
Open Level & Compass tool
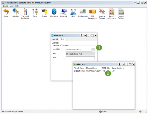point(102,14)
